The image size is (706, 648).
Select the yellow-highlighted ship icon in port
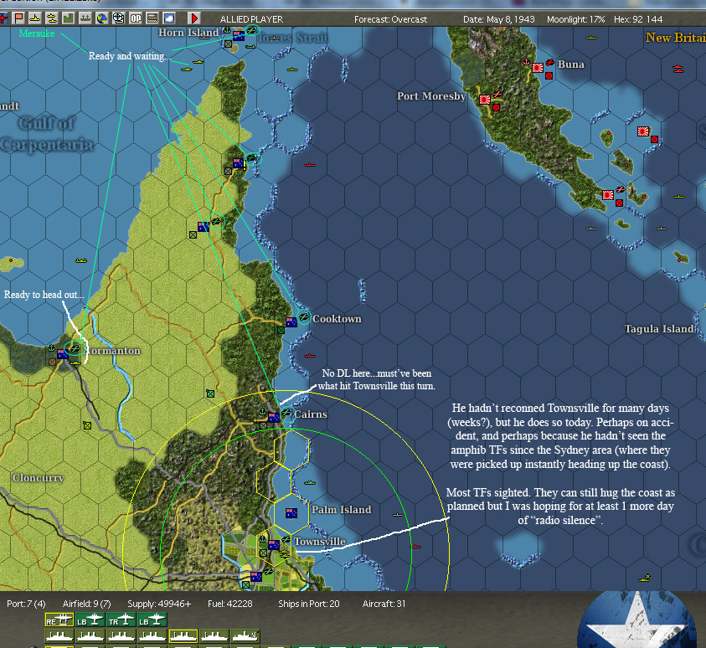pos(183,635)
